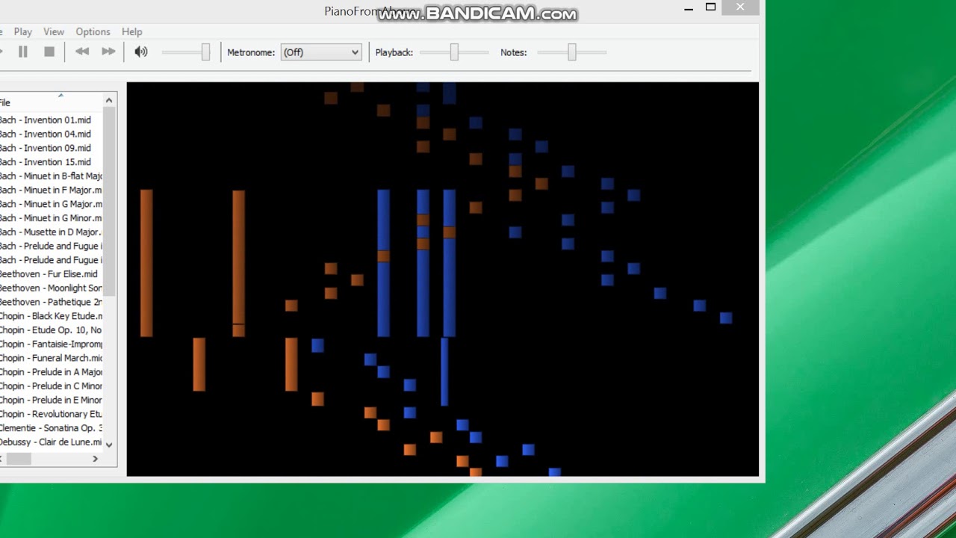
Task: Click the file list scroll-down arrow
Action: tap(109, 444)
